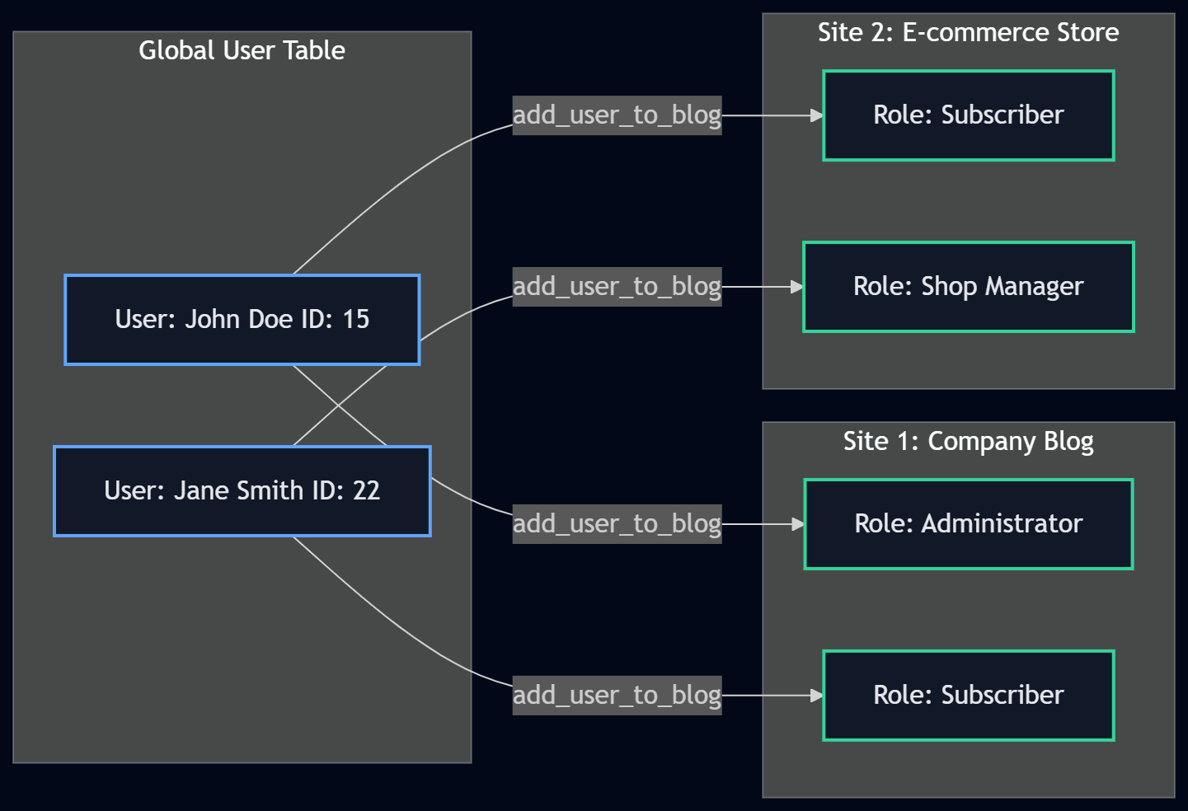The width and height of the screenshot is (1188, 811).
Task: Click the Role: Subscriber box in Site 1
Action: coord(967,694)
